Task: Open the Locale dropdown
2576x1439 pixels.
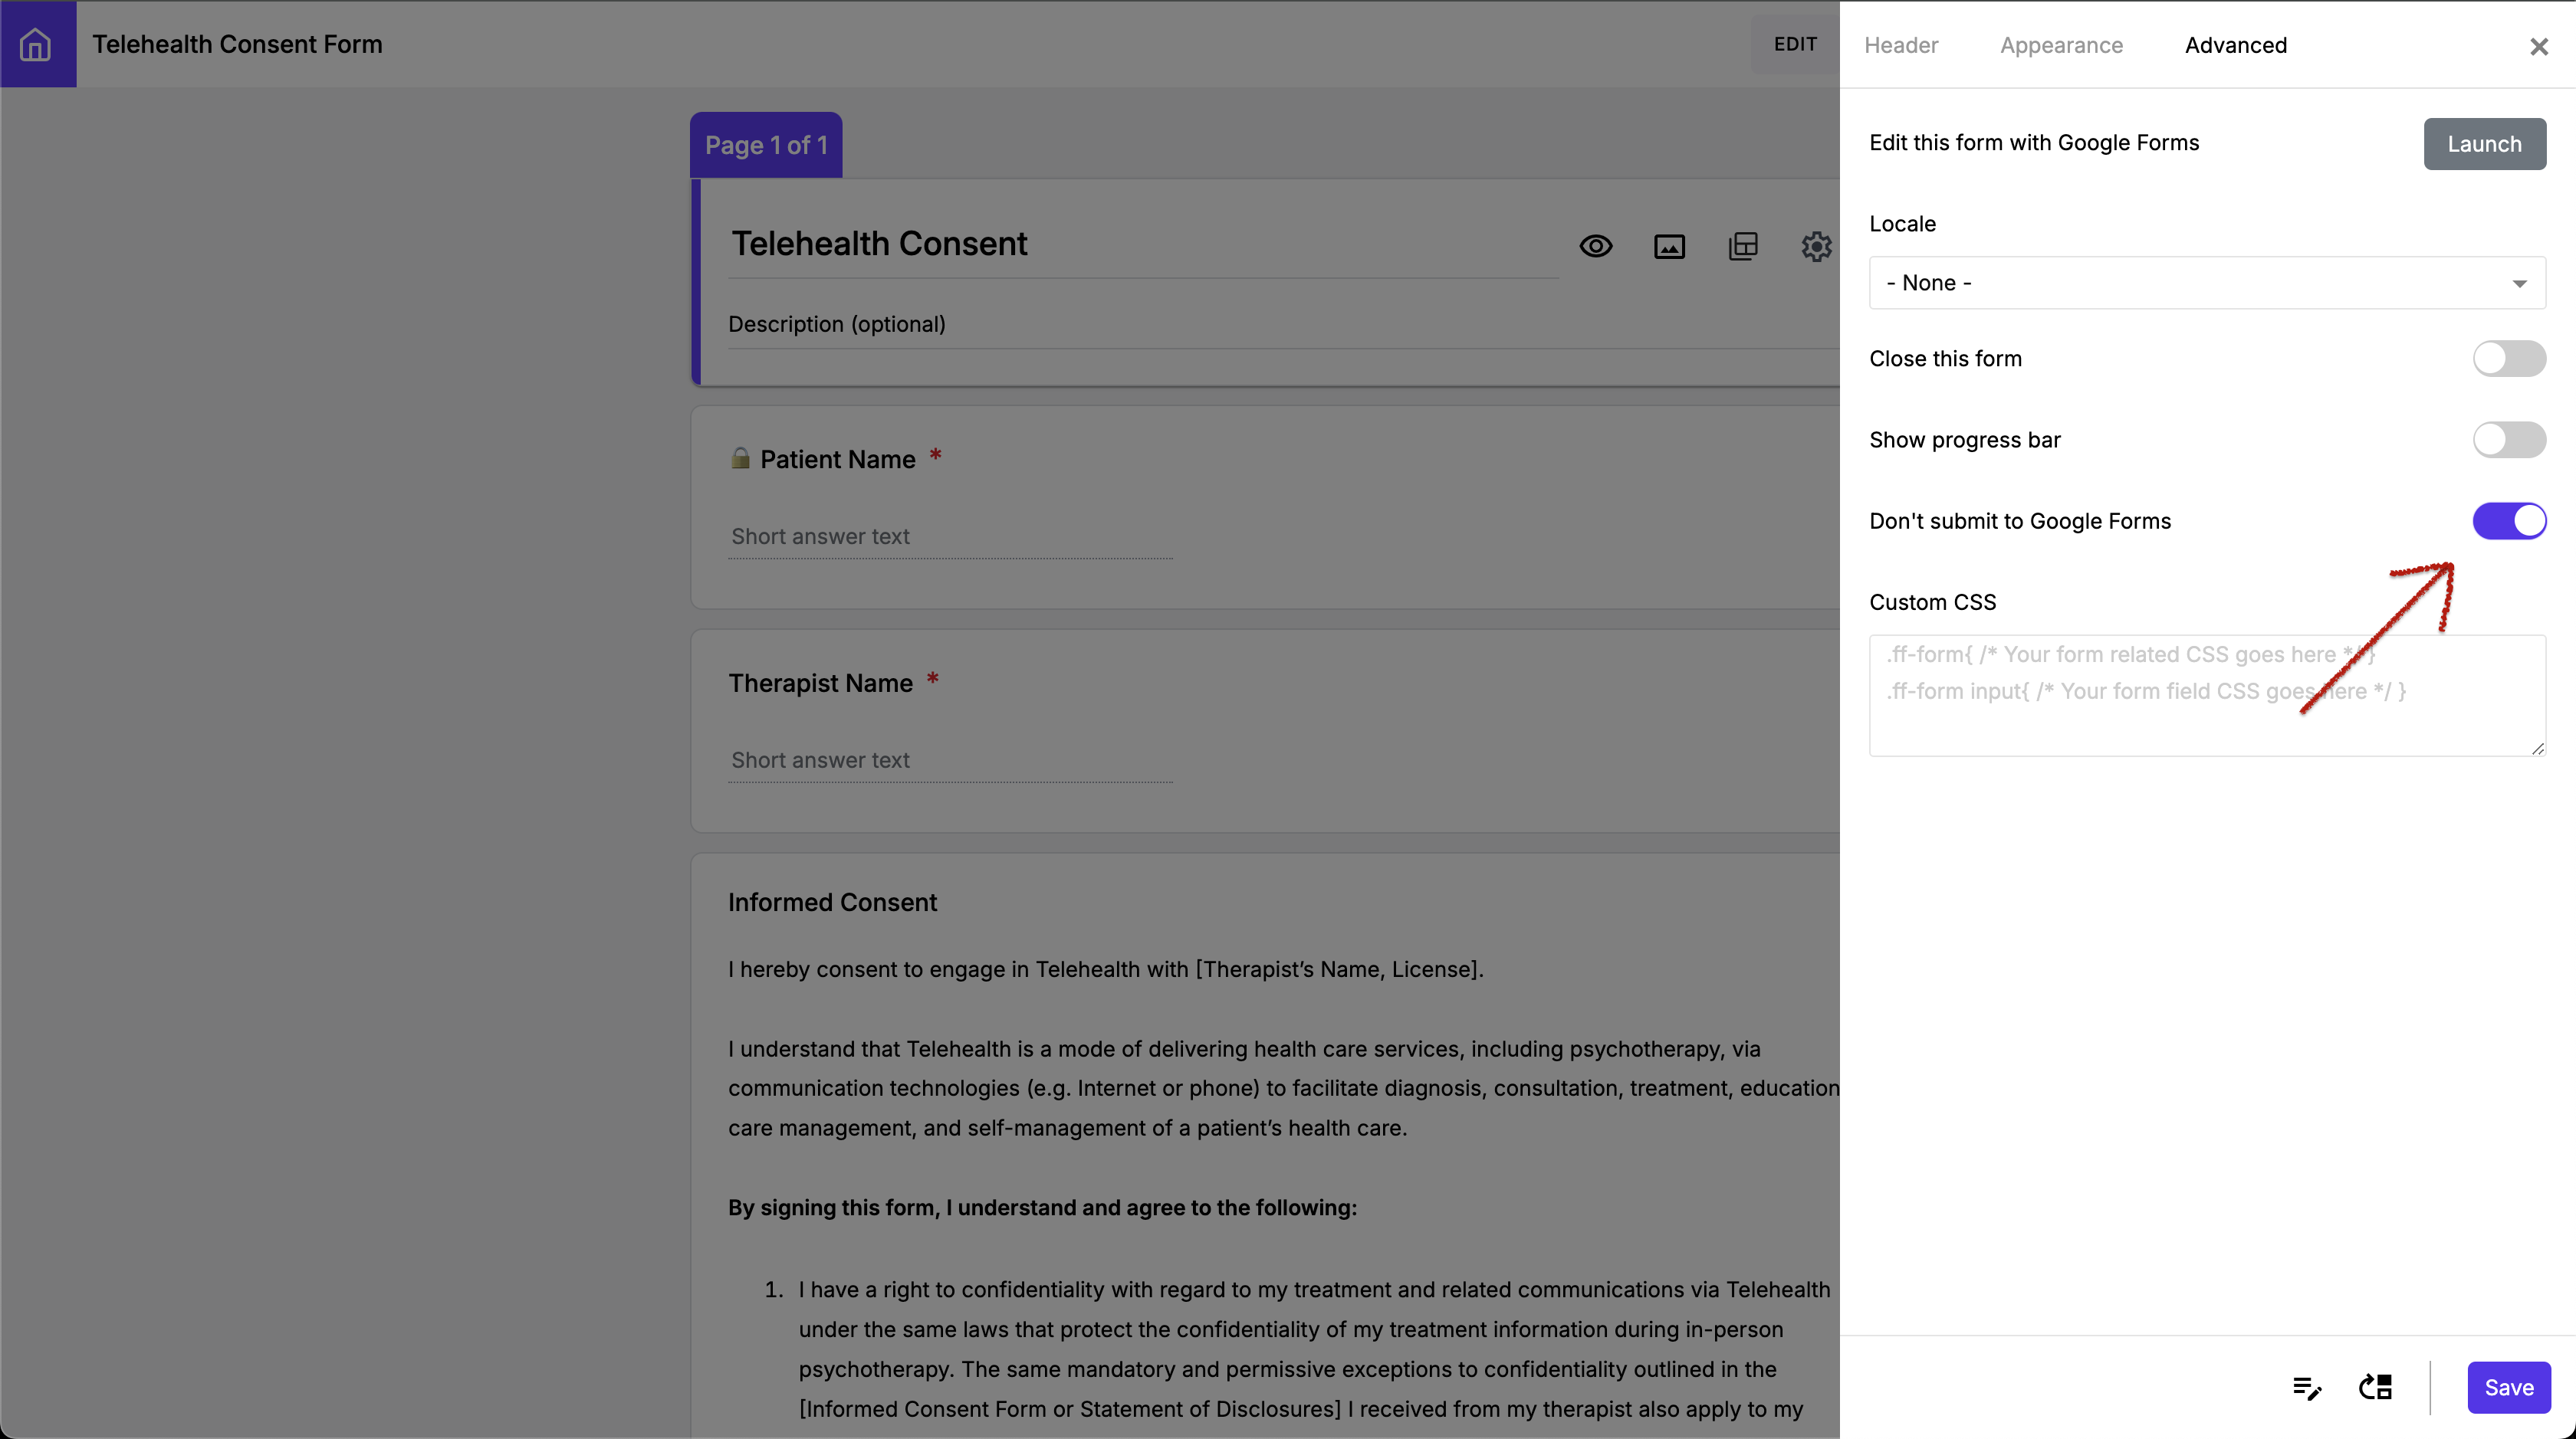Action: (x=2207, y=283)
